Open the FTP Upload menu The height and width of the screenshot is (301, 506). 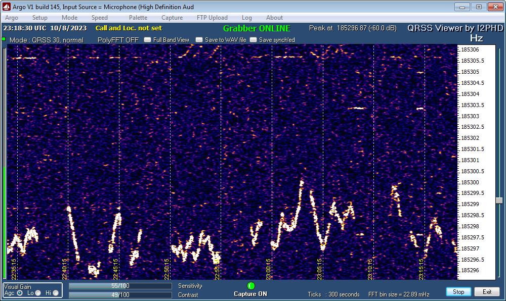[x=212, y=18]
